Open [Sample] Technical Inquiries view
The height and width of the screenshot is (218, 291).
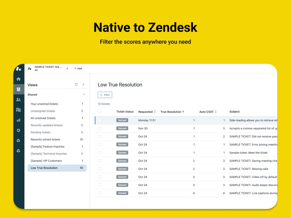click(x=57, y=154)
